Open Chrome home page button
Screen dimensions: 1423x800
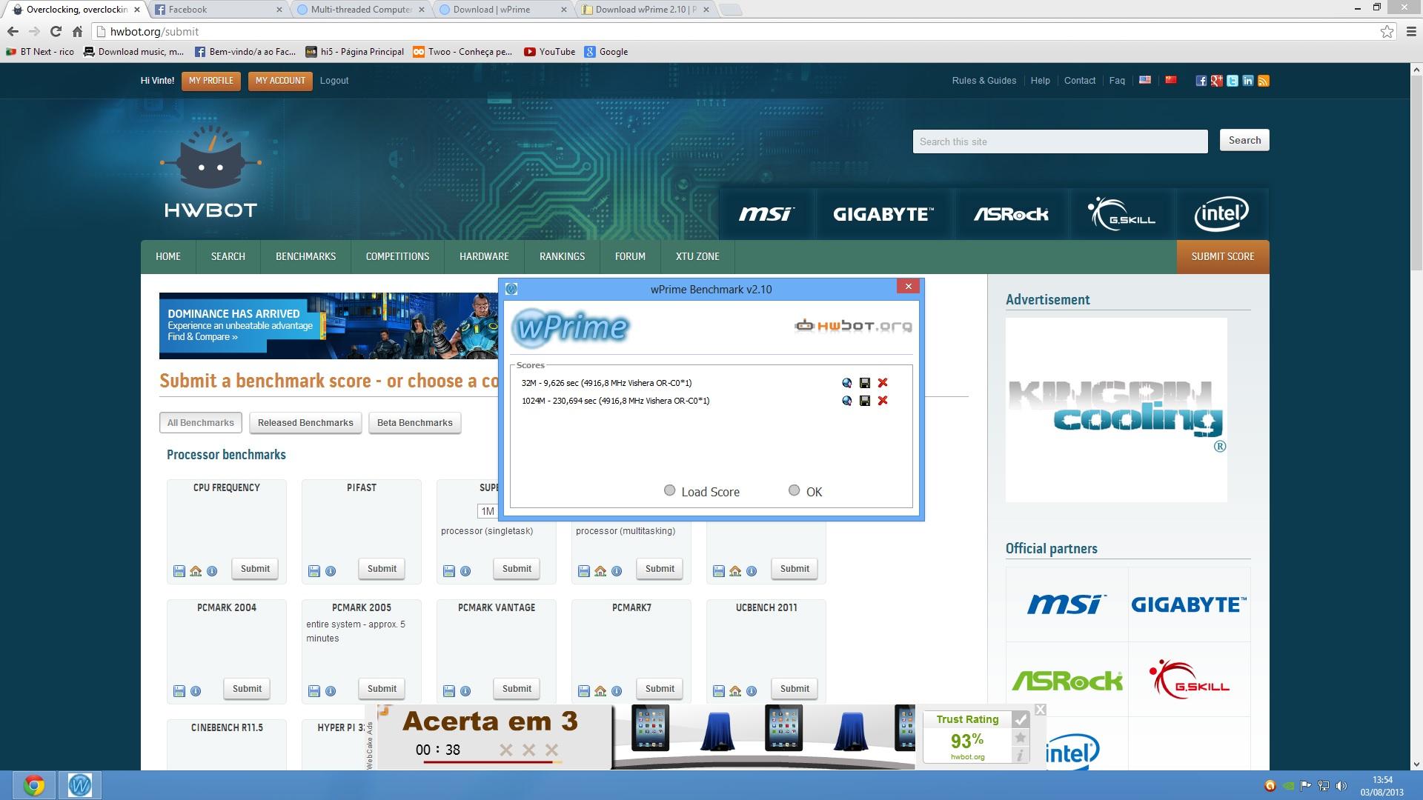click(77, 31)
